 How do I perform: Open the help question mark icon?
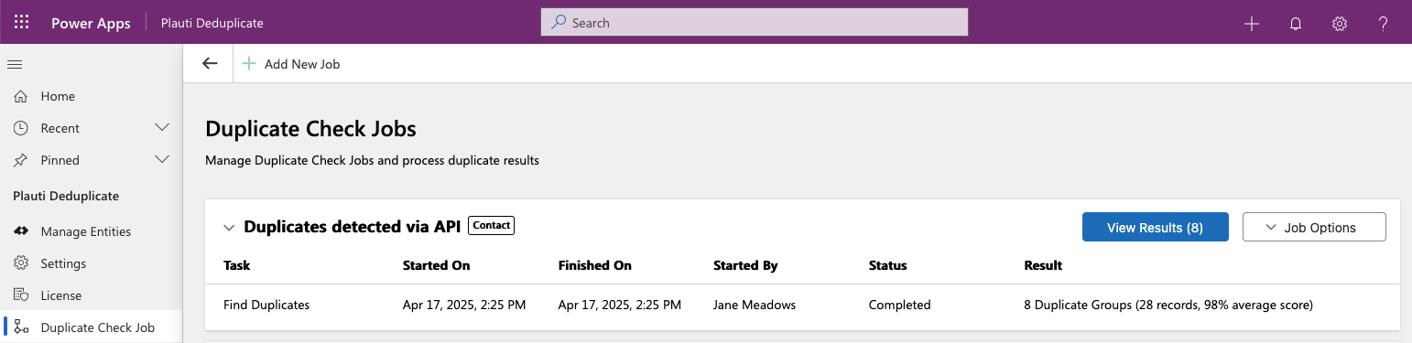coord(1384,23)
